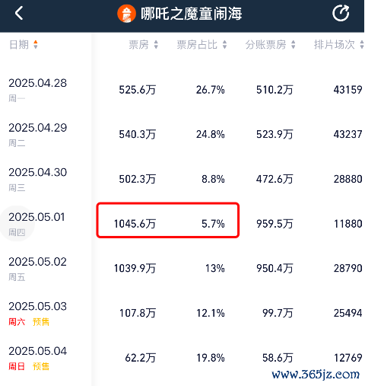Tap the 28790 screenings value
Viewport: 365px width, 386px height.
click(348, 269)
